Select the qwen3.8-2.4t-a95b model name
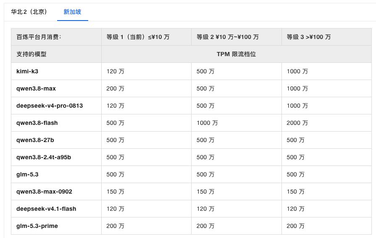The width and height of the screenshot is (376, 238). [44, 157]
